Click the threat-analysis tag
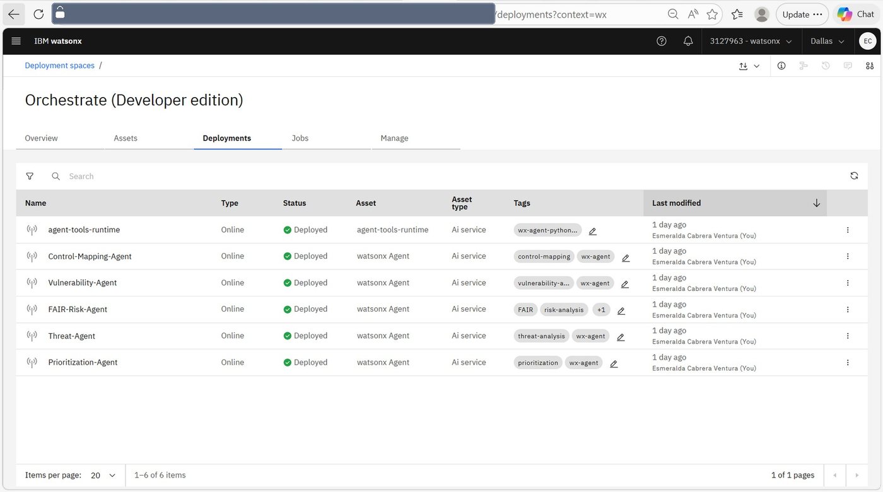Viewport: 883px width, 492px height. pos(541,336)
